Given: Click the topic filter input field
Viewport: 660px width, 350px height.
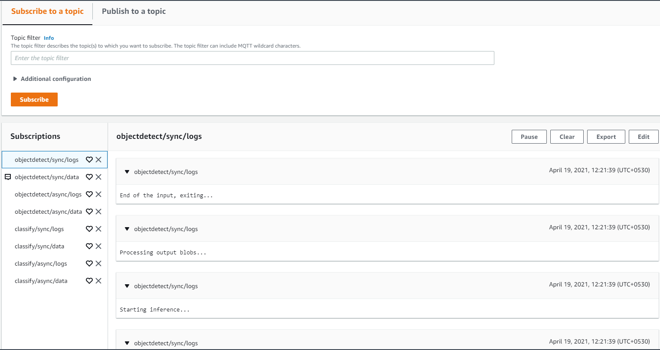Looking at the screenshot, I should (252, 58).
